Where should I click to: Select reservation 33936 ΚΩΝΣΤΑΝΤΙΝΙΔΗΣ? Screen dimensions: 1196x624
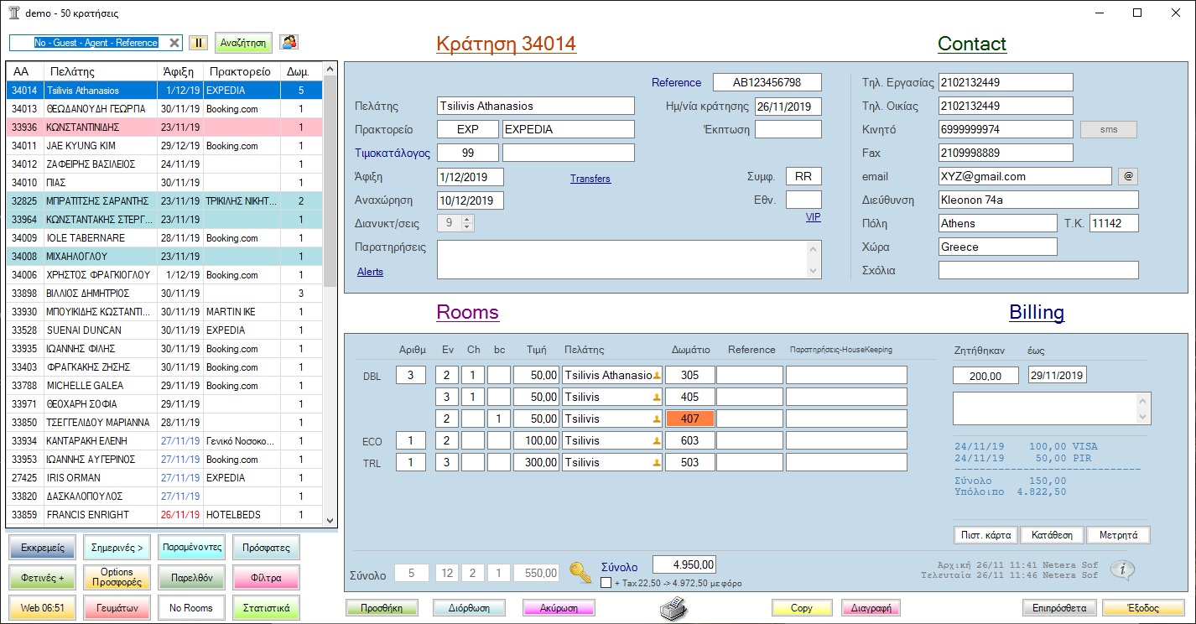point(164,127)
